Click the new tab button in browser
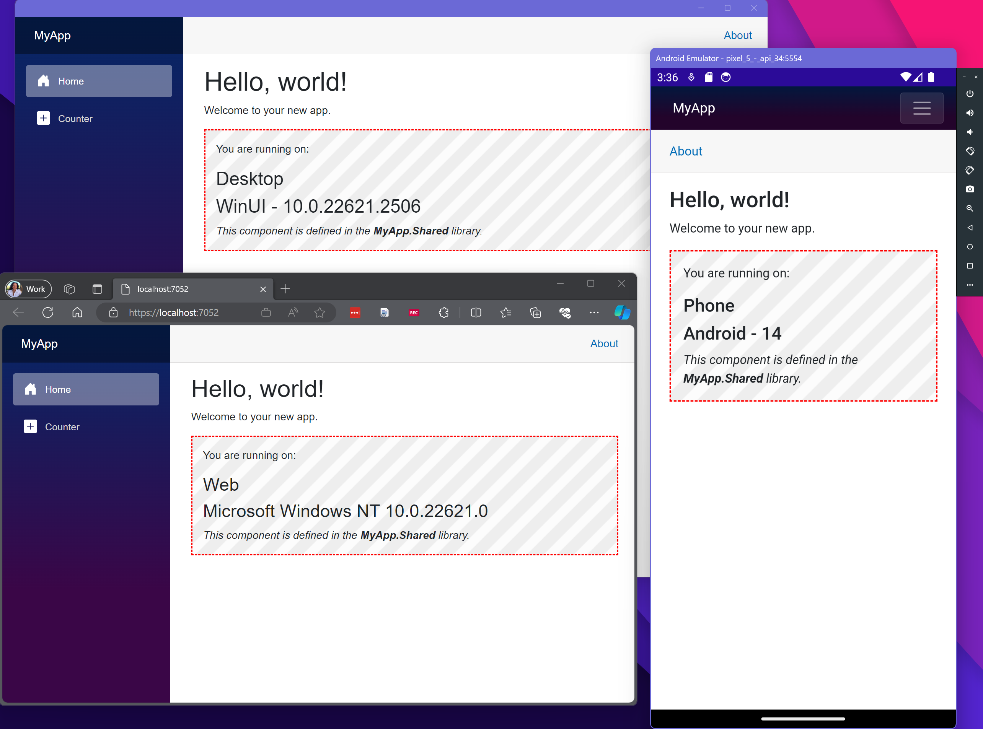This screenshot has height=729, width=983. [285, 289]
